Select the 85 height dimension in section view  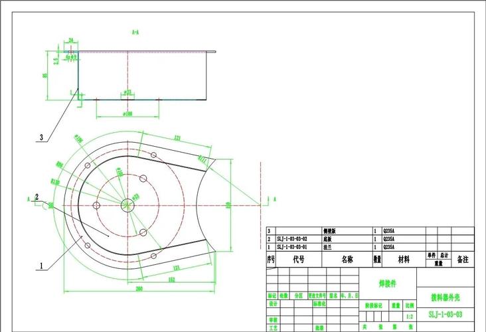(x=45, y=75)
